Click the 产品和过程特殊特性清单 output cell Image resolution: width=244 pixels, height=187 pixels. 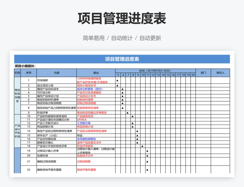pyautogui.click(x=96, y=131)
